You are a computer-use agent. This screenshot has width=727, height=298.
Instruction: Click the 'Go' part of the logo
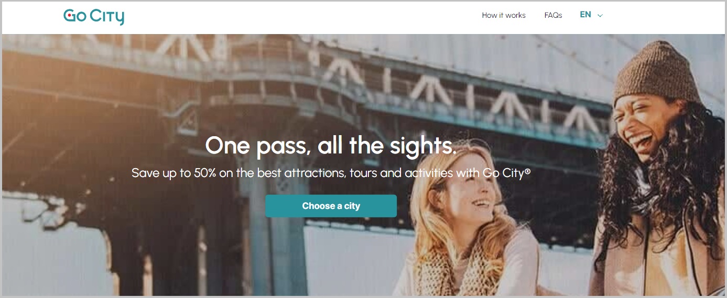click(75, 16)
